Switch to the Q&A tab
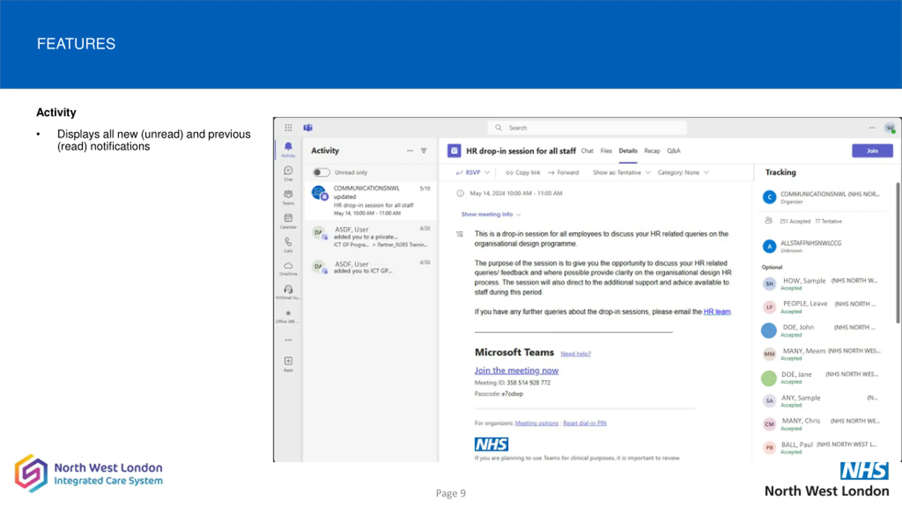 pos(674,151)
